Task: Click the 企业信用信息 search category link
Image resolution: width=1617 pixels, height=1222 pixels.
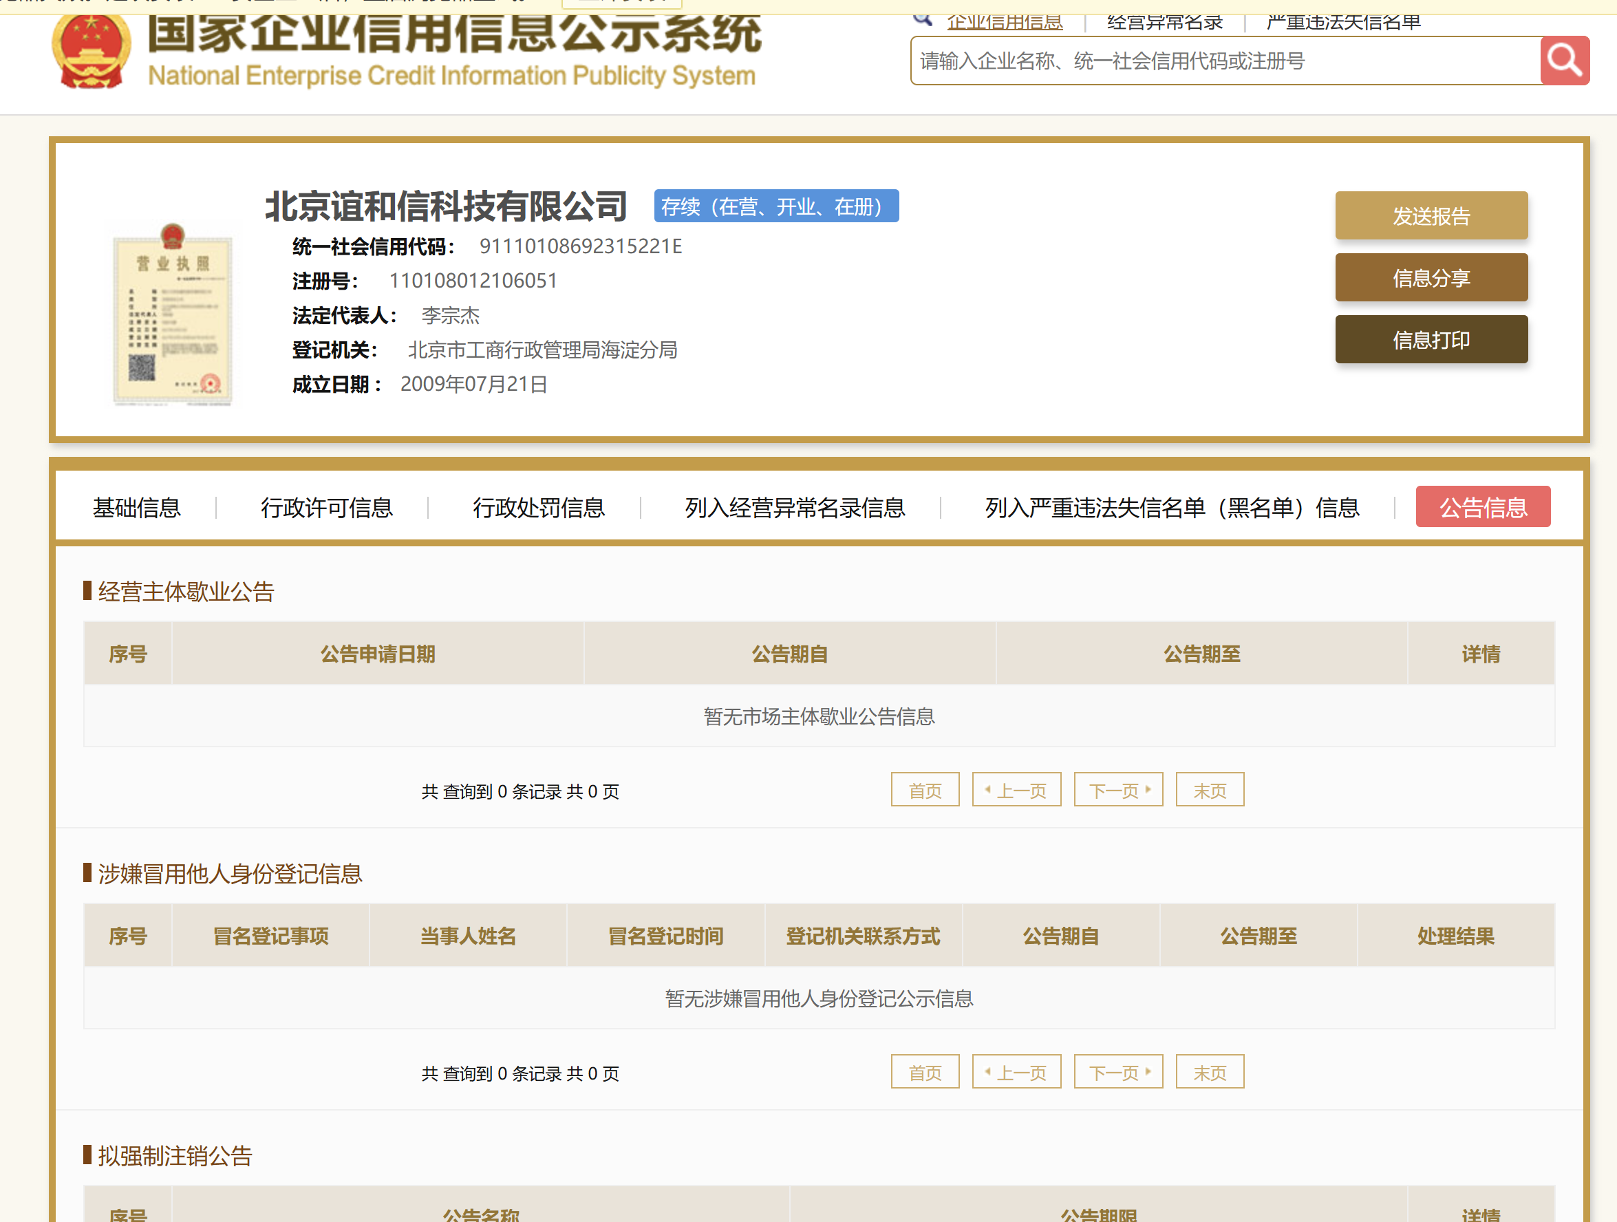Action: click(1005, 22)
